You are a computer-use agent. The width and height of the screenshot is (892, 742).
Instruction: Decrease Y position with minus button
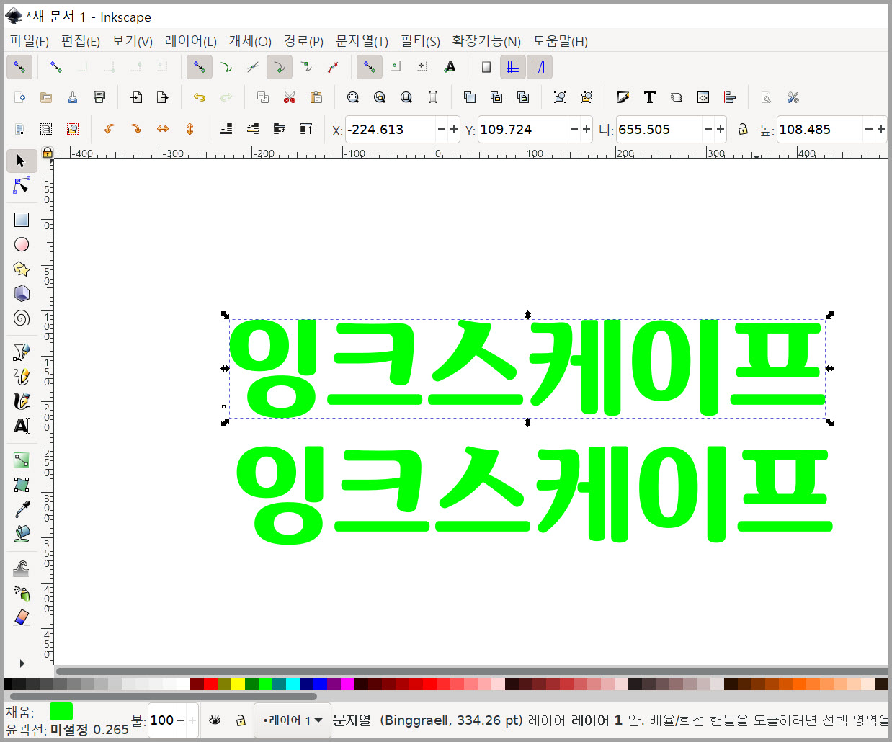tap(574, 129)
